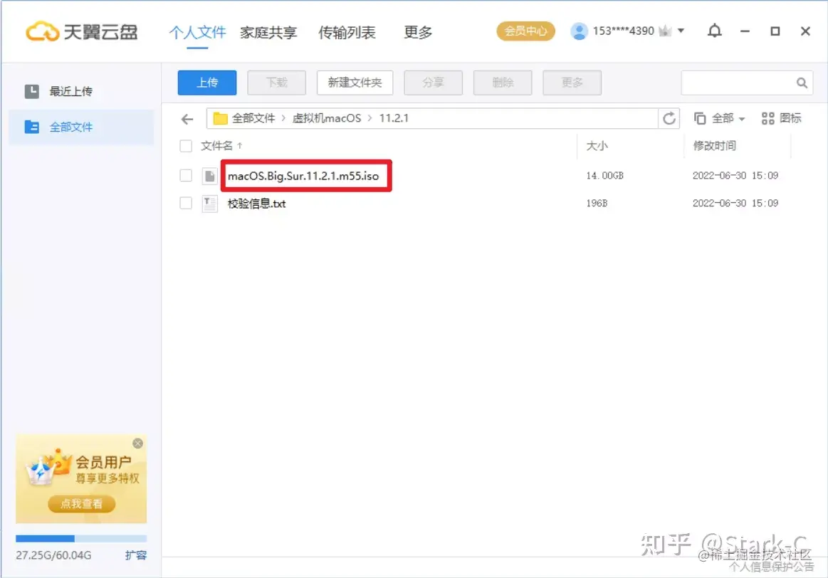Click the 下载 button

click(277, 83)
